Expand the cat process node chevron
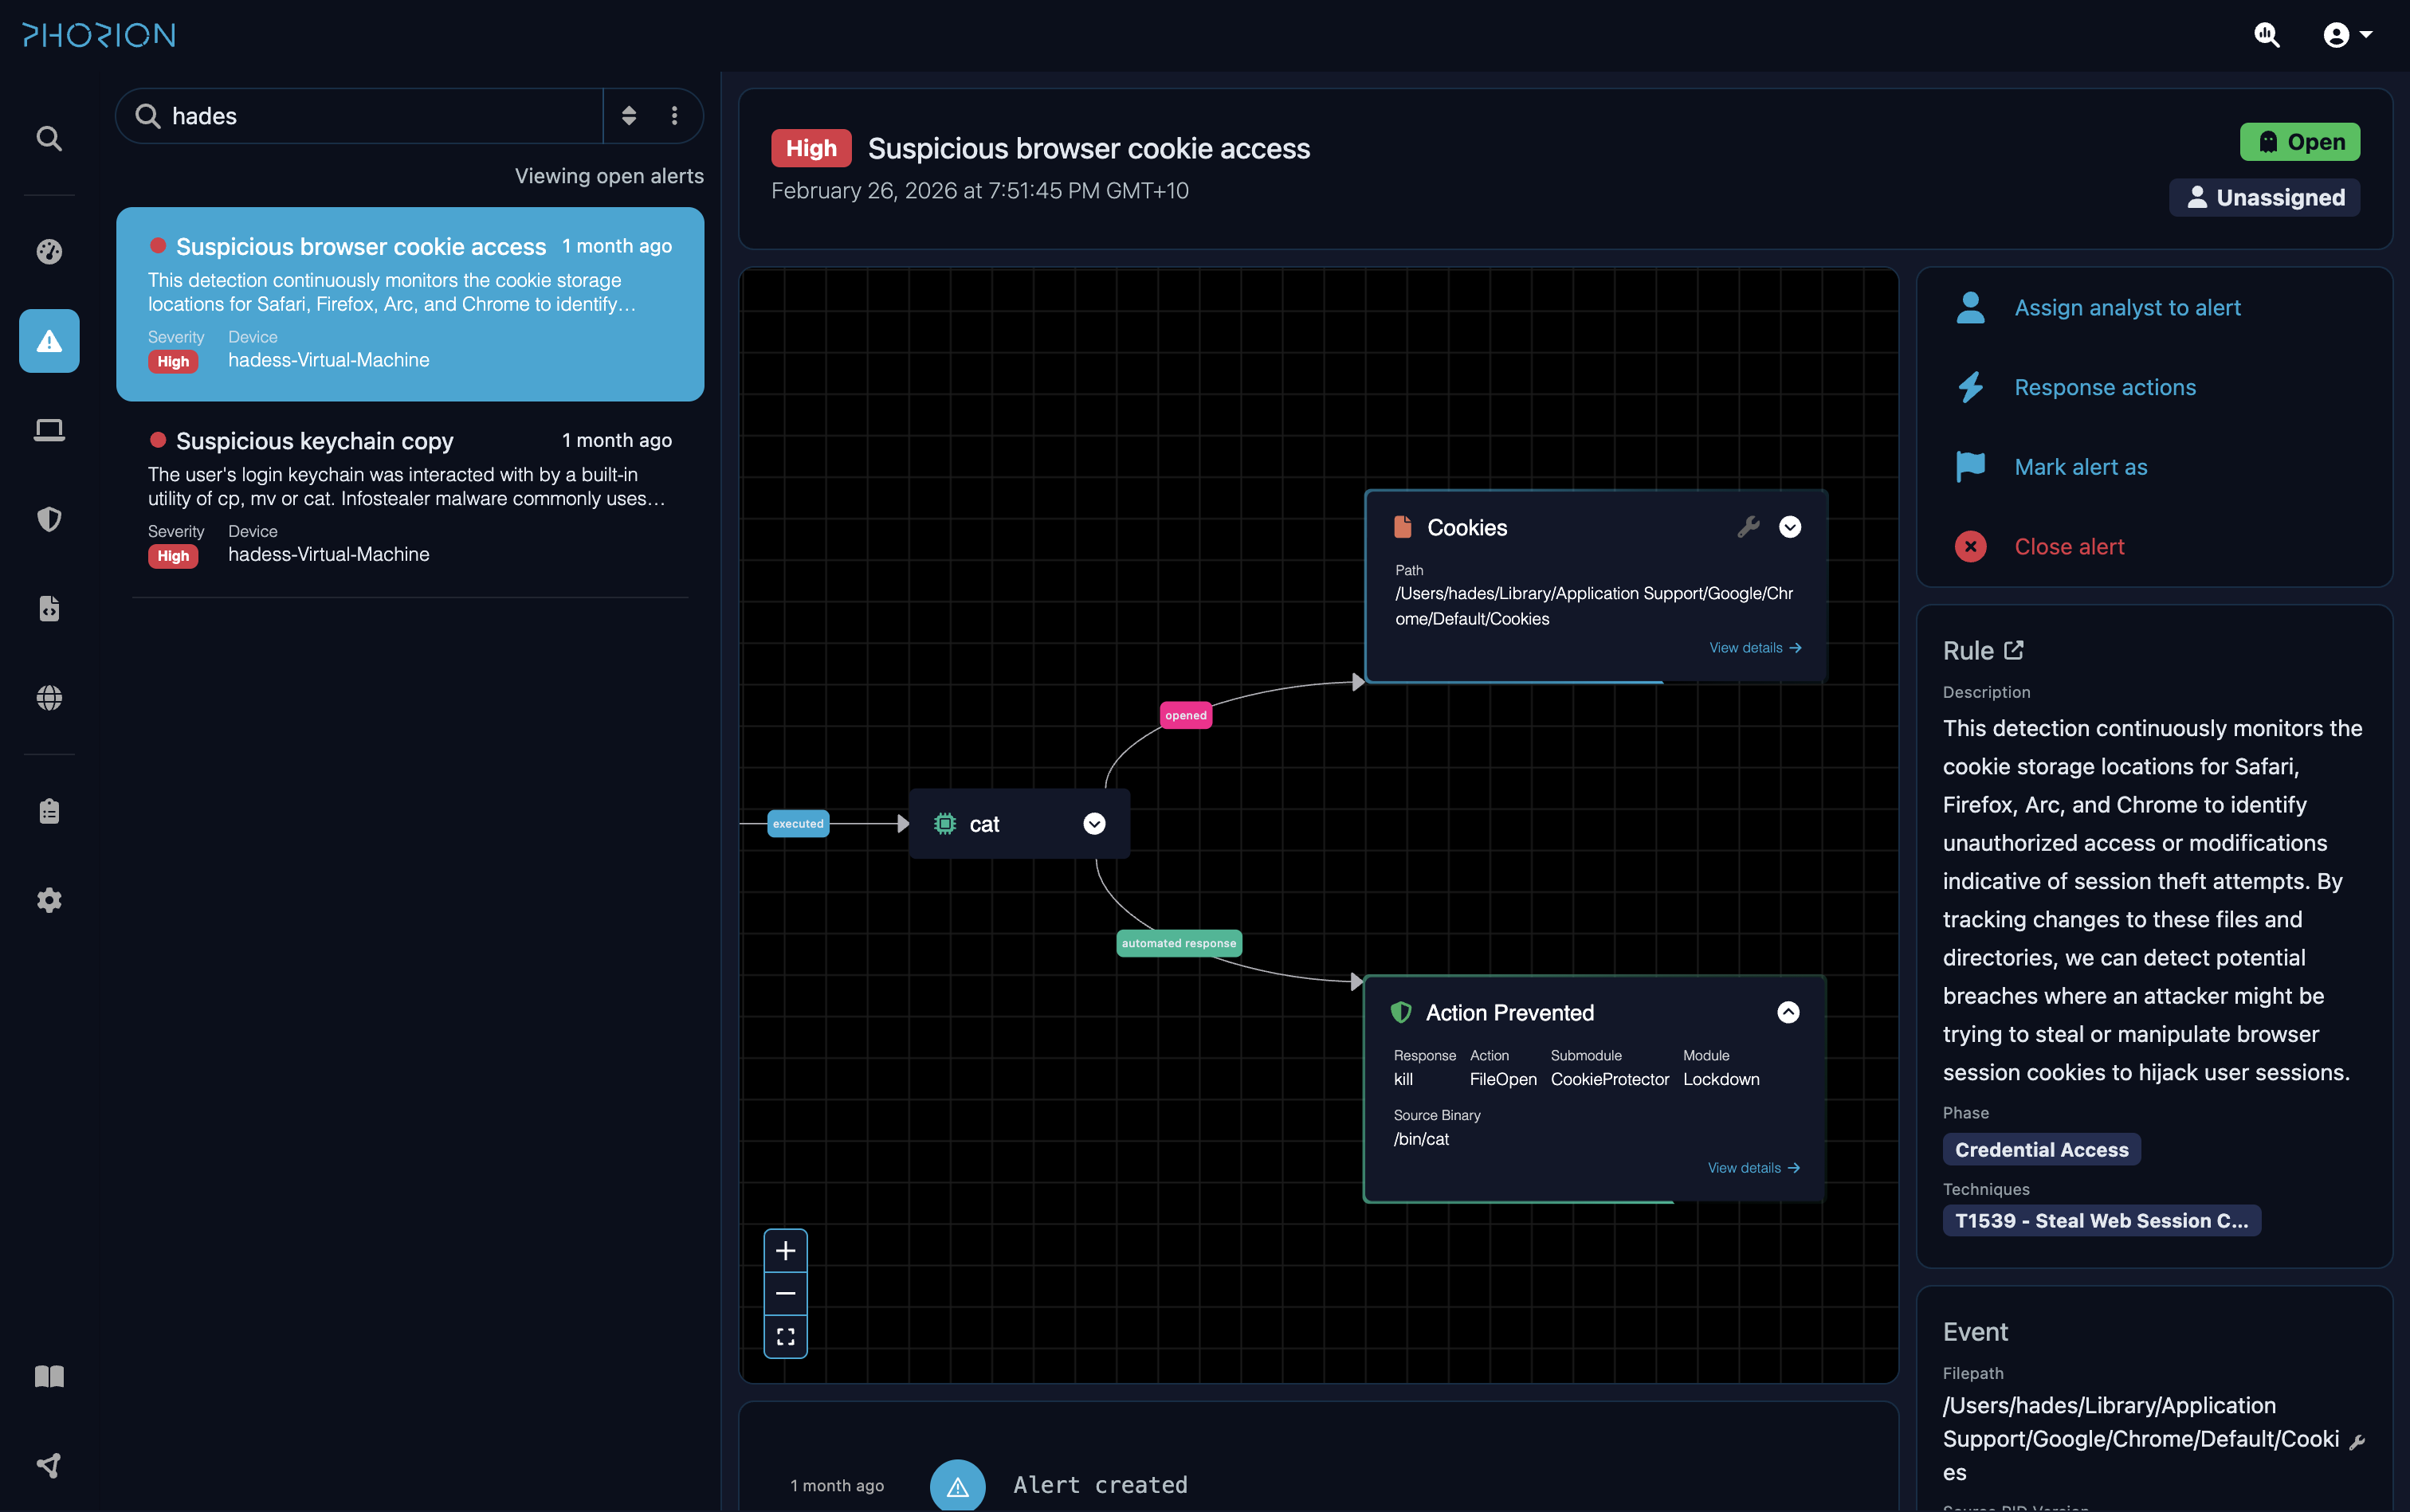 [x=1093, y=823]
